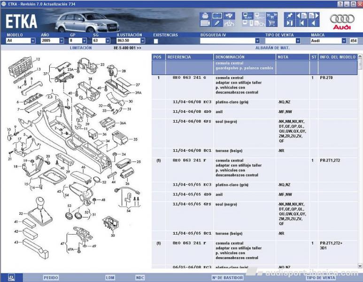The width and height of the screenshot is (363, 282).
Task: Click the parts list icon below the printer
Action: 205,23
